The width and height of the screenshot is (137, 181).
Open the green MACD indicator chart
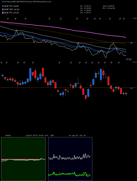[x=23, y=159]
